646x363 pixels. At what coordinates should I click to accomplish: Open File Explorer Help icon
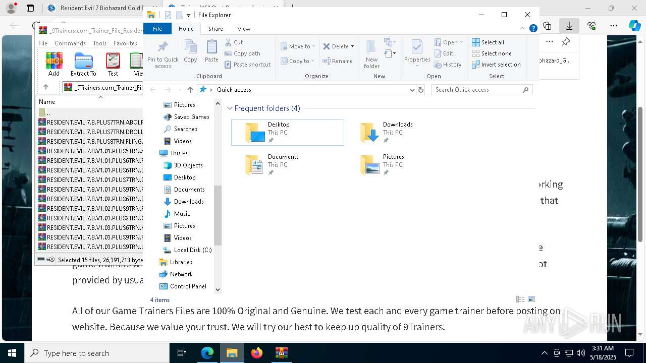click(533, 29)
